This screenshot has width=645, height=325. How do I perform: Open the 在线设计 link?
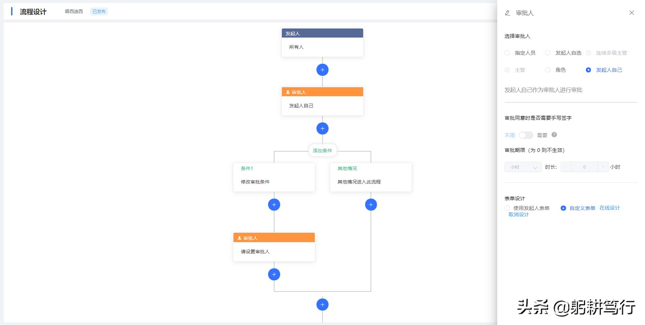[x=610, y=208]
